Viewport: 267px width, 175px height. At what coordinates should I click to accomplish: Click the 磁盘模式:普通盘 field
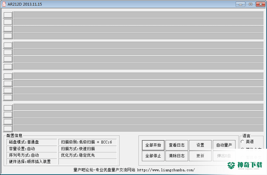tap(32, 142)
